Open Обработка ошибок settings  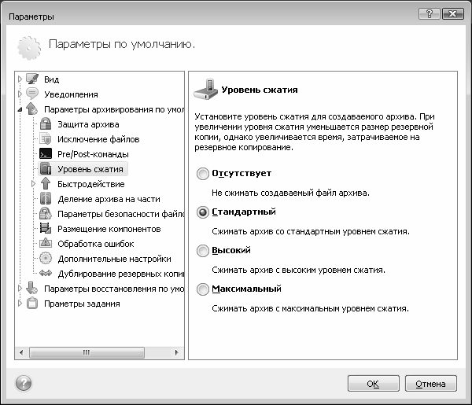coord(96,244)
